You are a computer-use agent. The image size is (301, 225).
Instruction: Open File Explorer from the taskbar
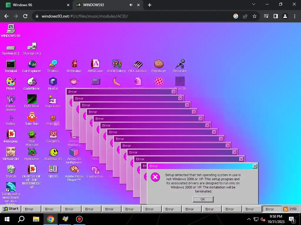36,219
